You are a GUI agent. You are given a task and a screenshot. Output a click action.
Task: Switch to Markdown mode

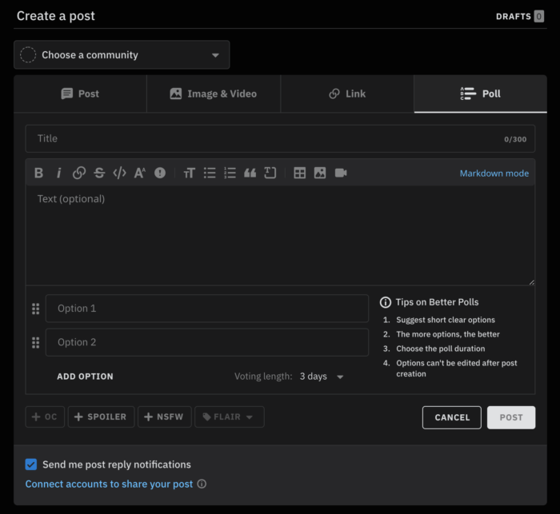click(494, 173)
